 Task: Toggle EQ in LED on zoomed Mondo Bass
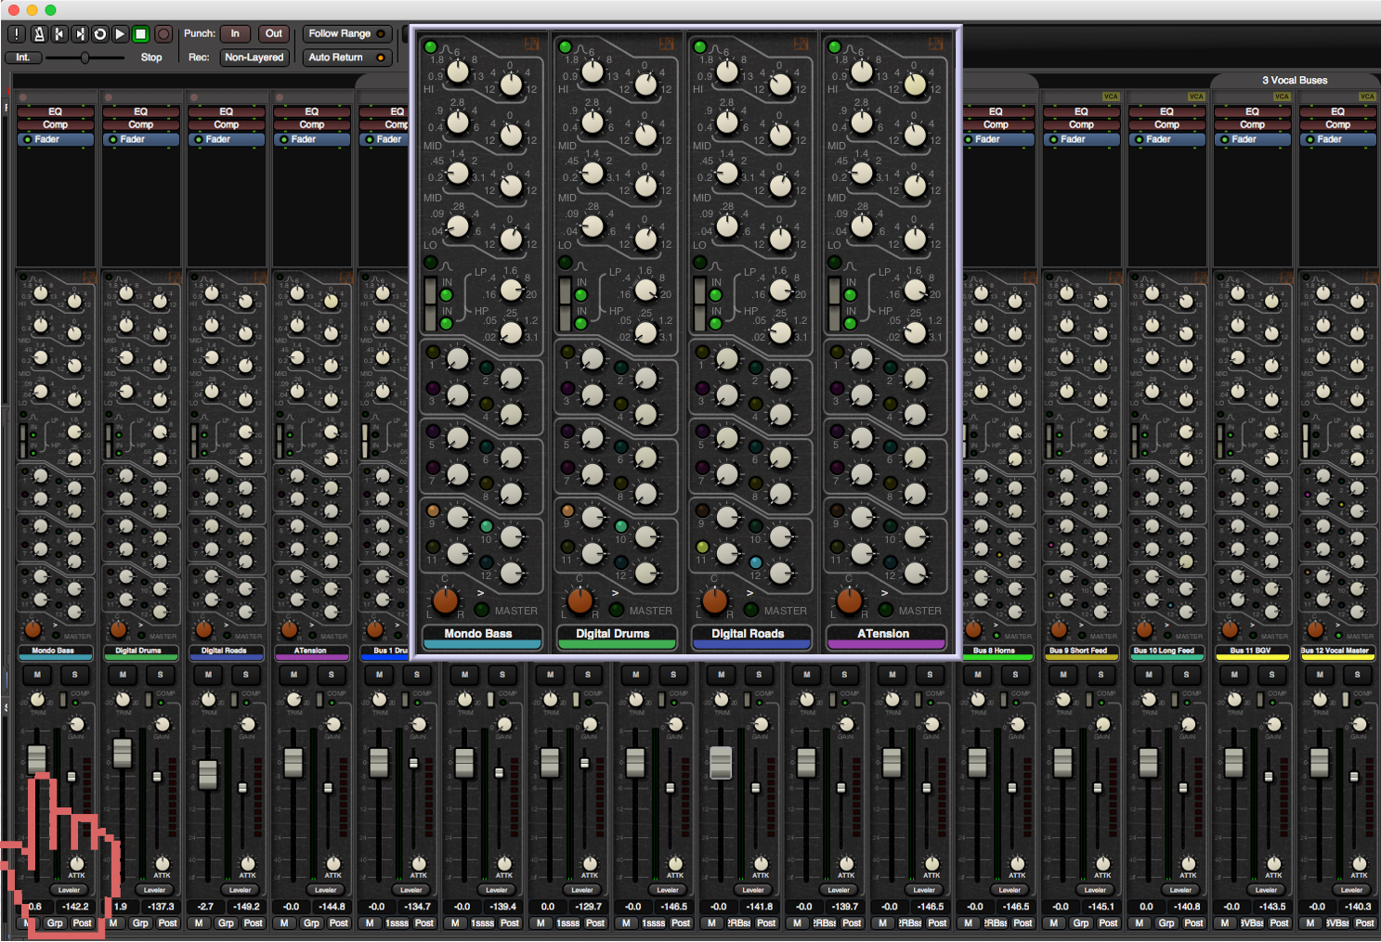pos(431,46)
